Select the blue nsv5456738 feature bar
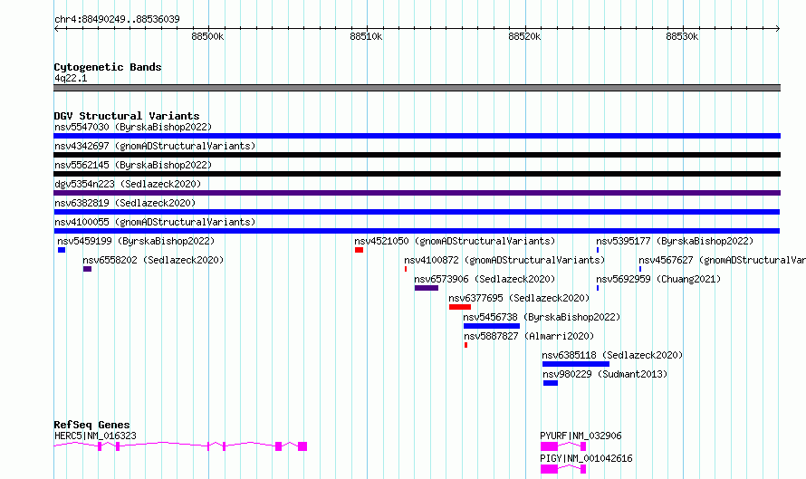806x479 pixels. pos(492,326)
